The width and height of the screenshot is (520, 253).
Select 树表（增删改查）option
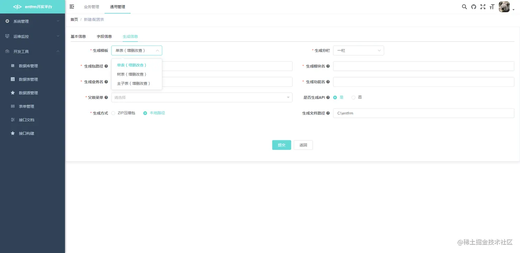coord(137,74)
